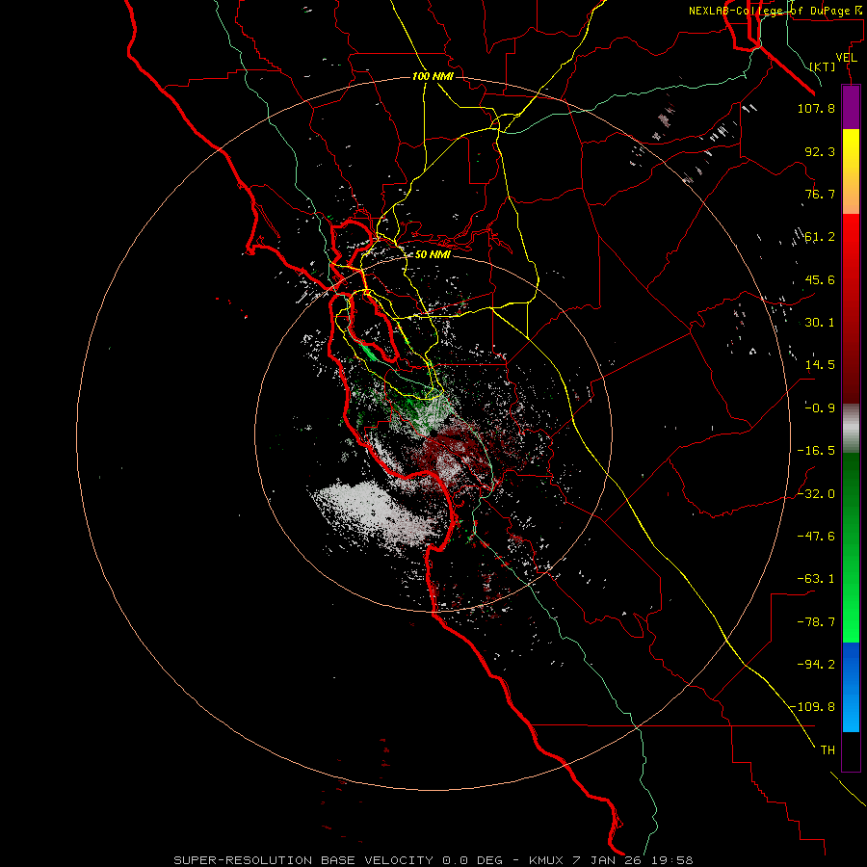
Task: Click the 107.8 legend value
Action: (x=816, y=108)
